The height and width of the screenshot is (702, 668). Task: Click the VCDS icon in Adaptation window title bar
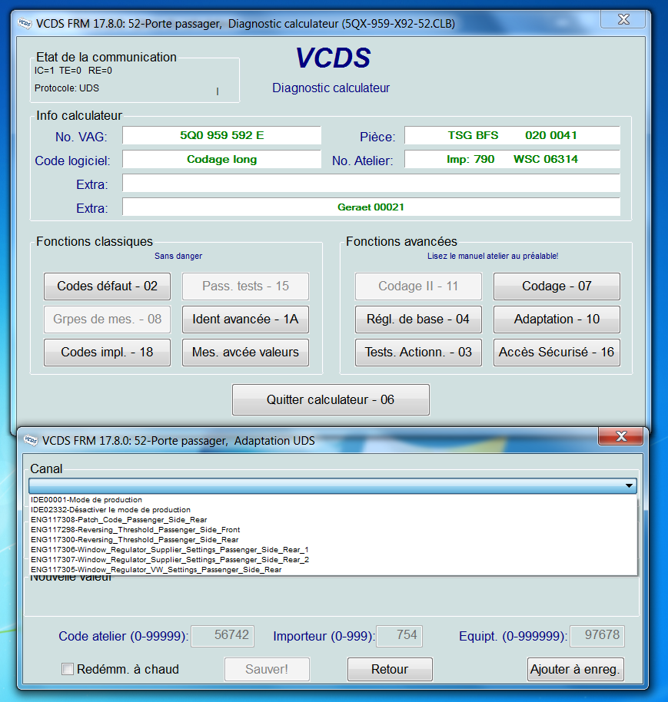(x=30, y=440)
